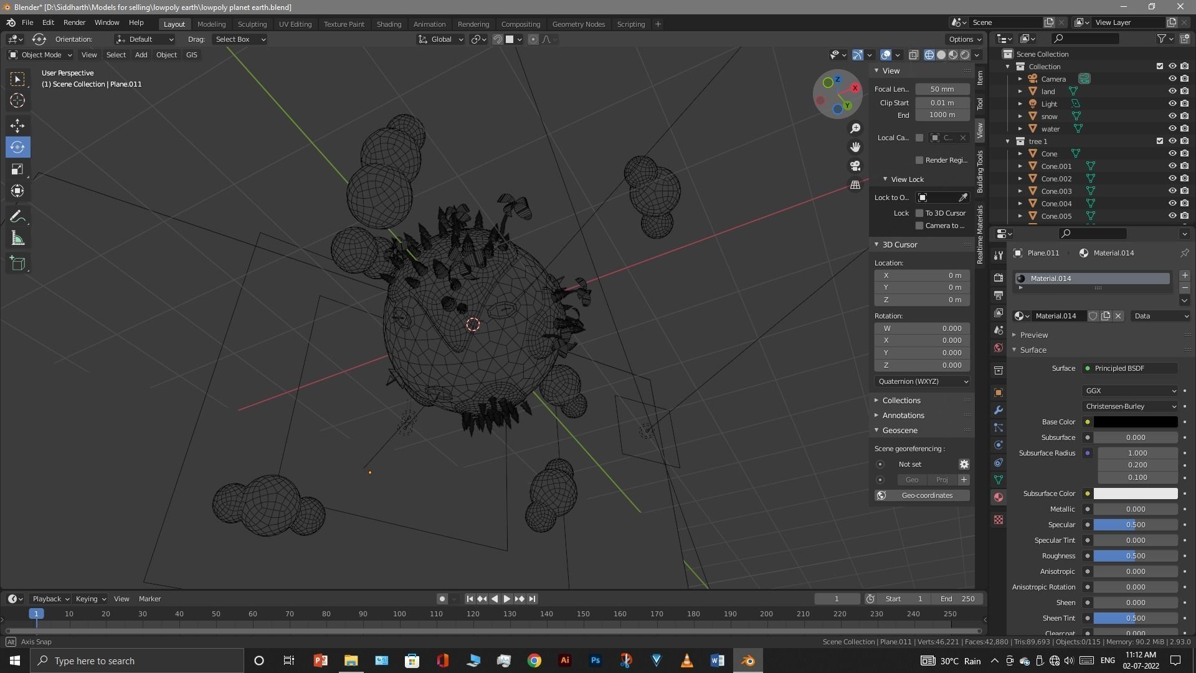Toggle the camera view icon
The image size is (1196, 673).
[x=855, y=166]
